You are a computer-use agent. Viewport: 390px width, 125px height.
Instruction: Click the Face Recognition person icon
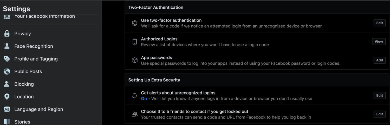[x=7, y=46]
